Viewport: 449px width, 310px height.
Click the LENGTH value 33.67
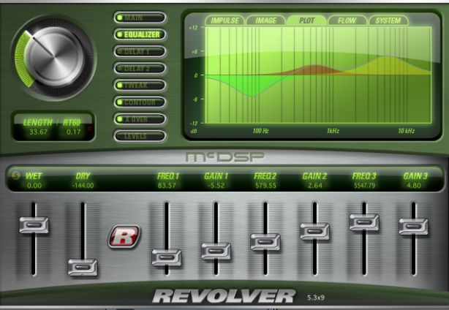pyautogui.click(x=38, y=132)
